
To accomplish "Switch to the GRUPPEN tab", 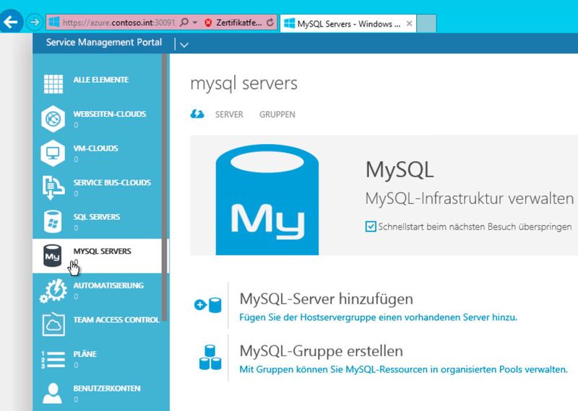I will [277, 115].
